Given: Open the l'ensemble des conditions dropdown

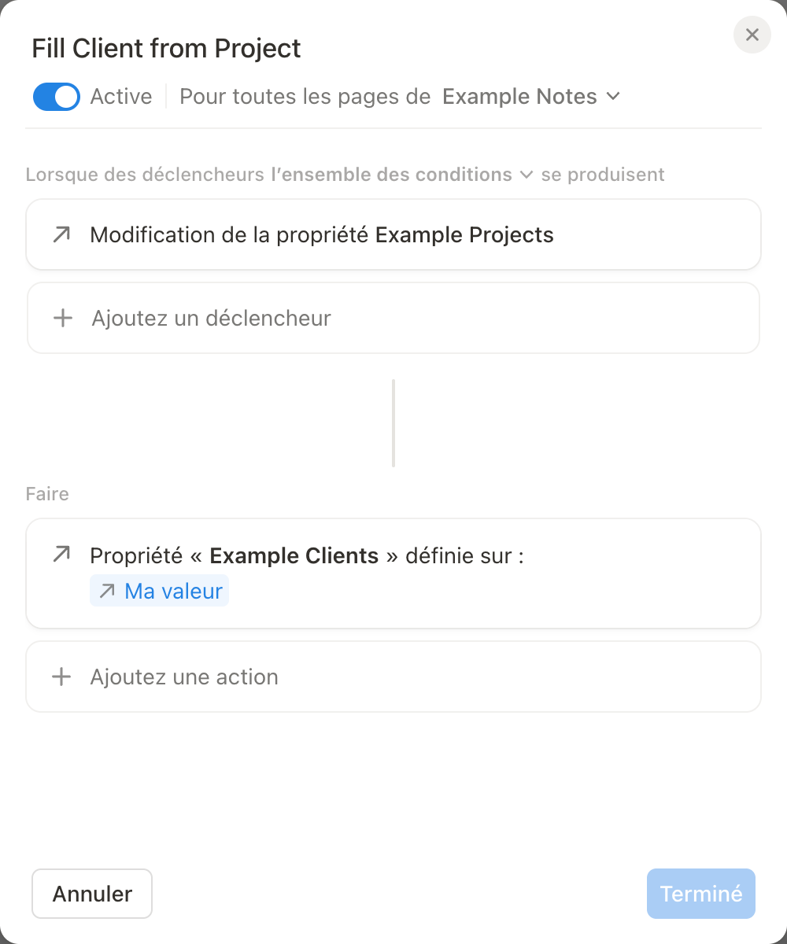Looking at the screenshot, I should point(392,175).
